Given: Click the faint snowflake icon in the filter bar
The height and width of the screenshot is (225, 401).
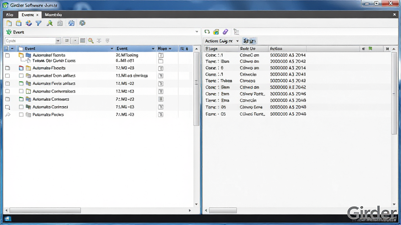Looking at the screenshot, I should (107, 41).
